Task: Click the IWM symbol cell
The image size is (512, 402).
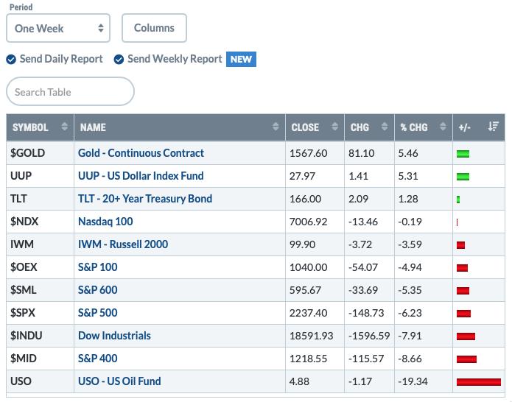Action: 41,244
